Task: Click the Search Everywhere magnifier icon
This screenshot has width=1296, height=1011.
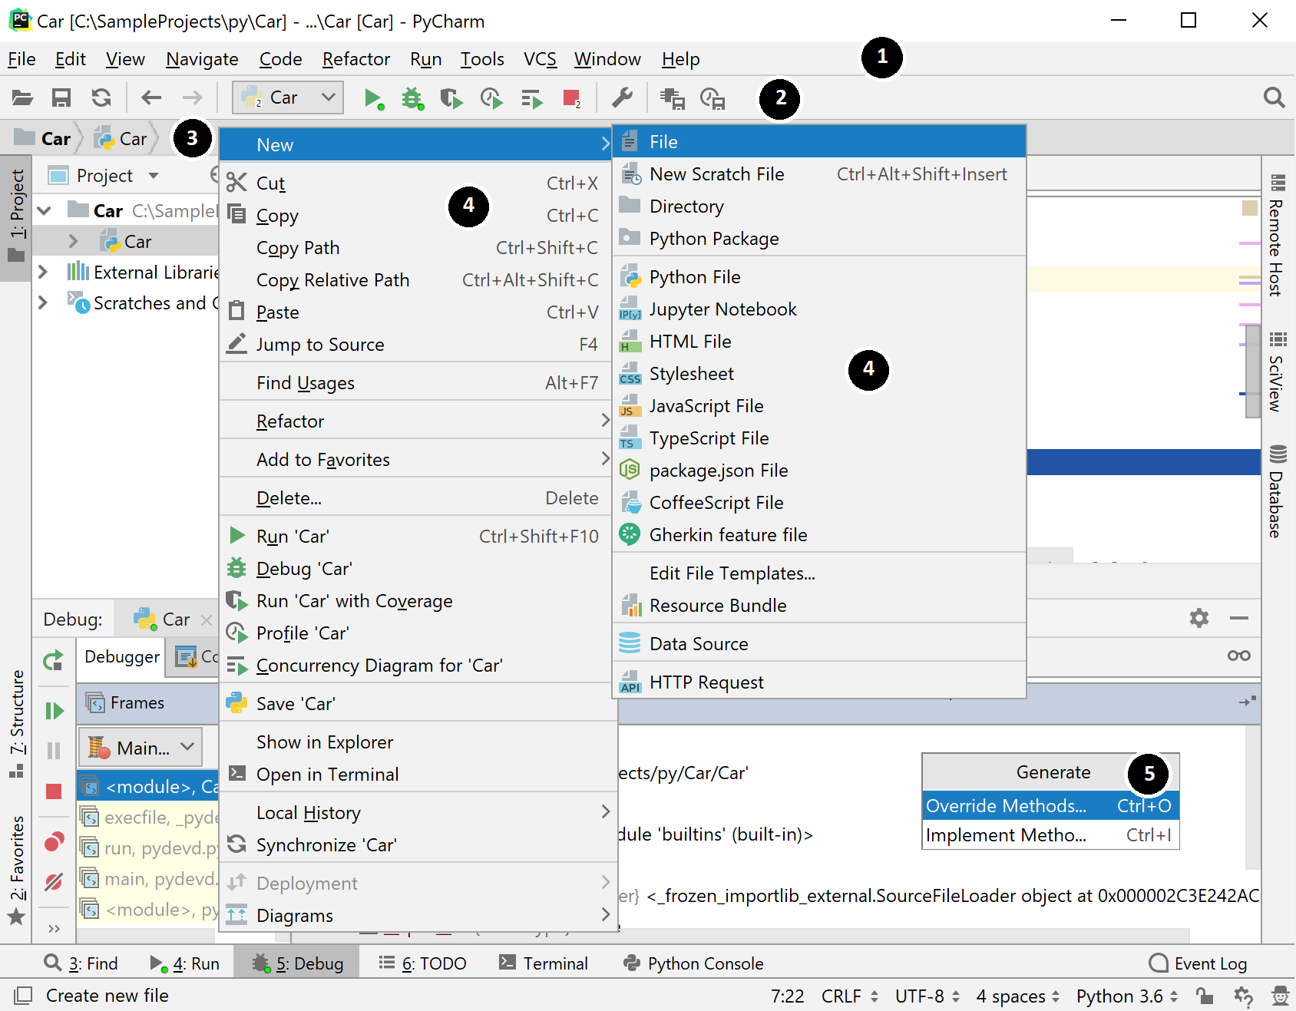Action: [1274, 97]
